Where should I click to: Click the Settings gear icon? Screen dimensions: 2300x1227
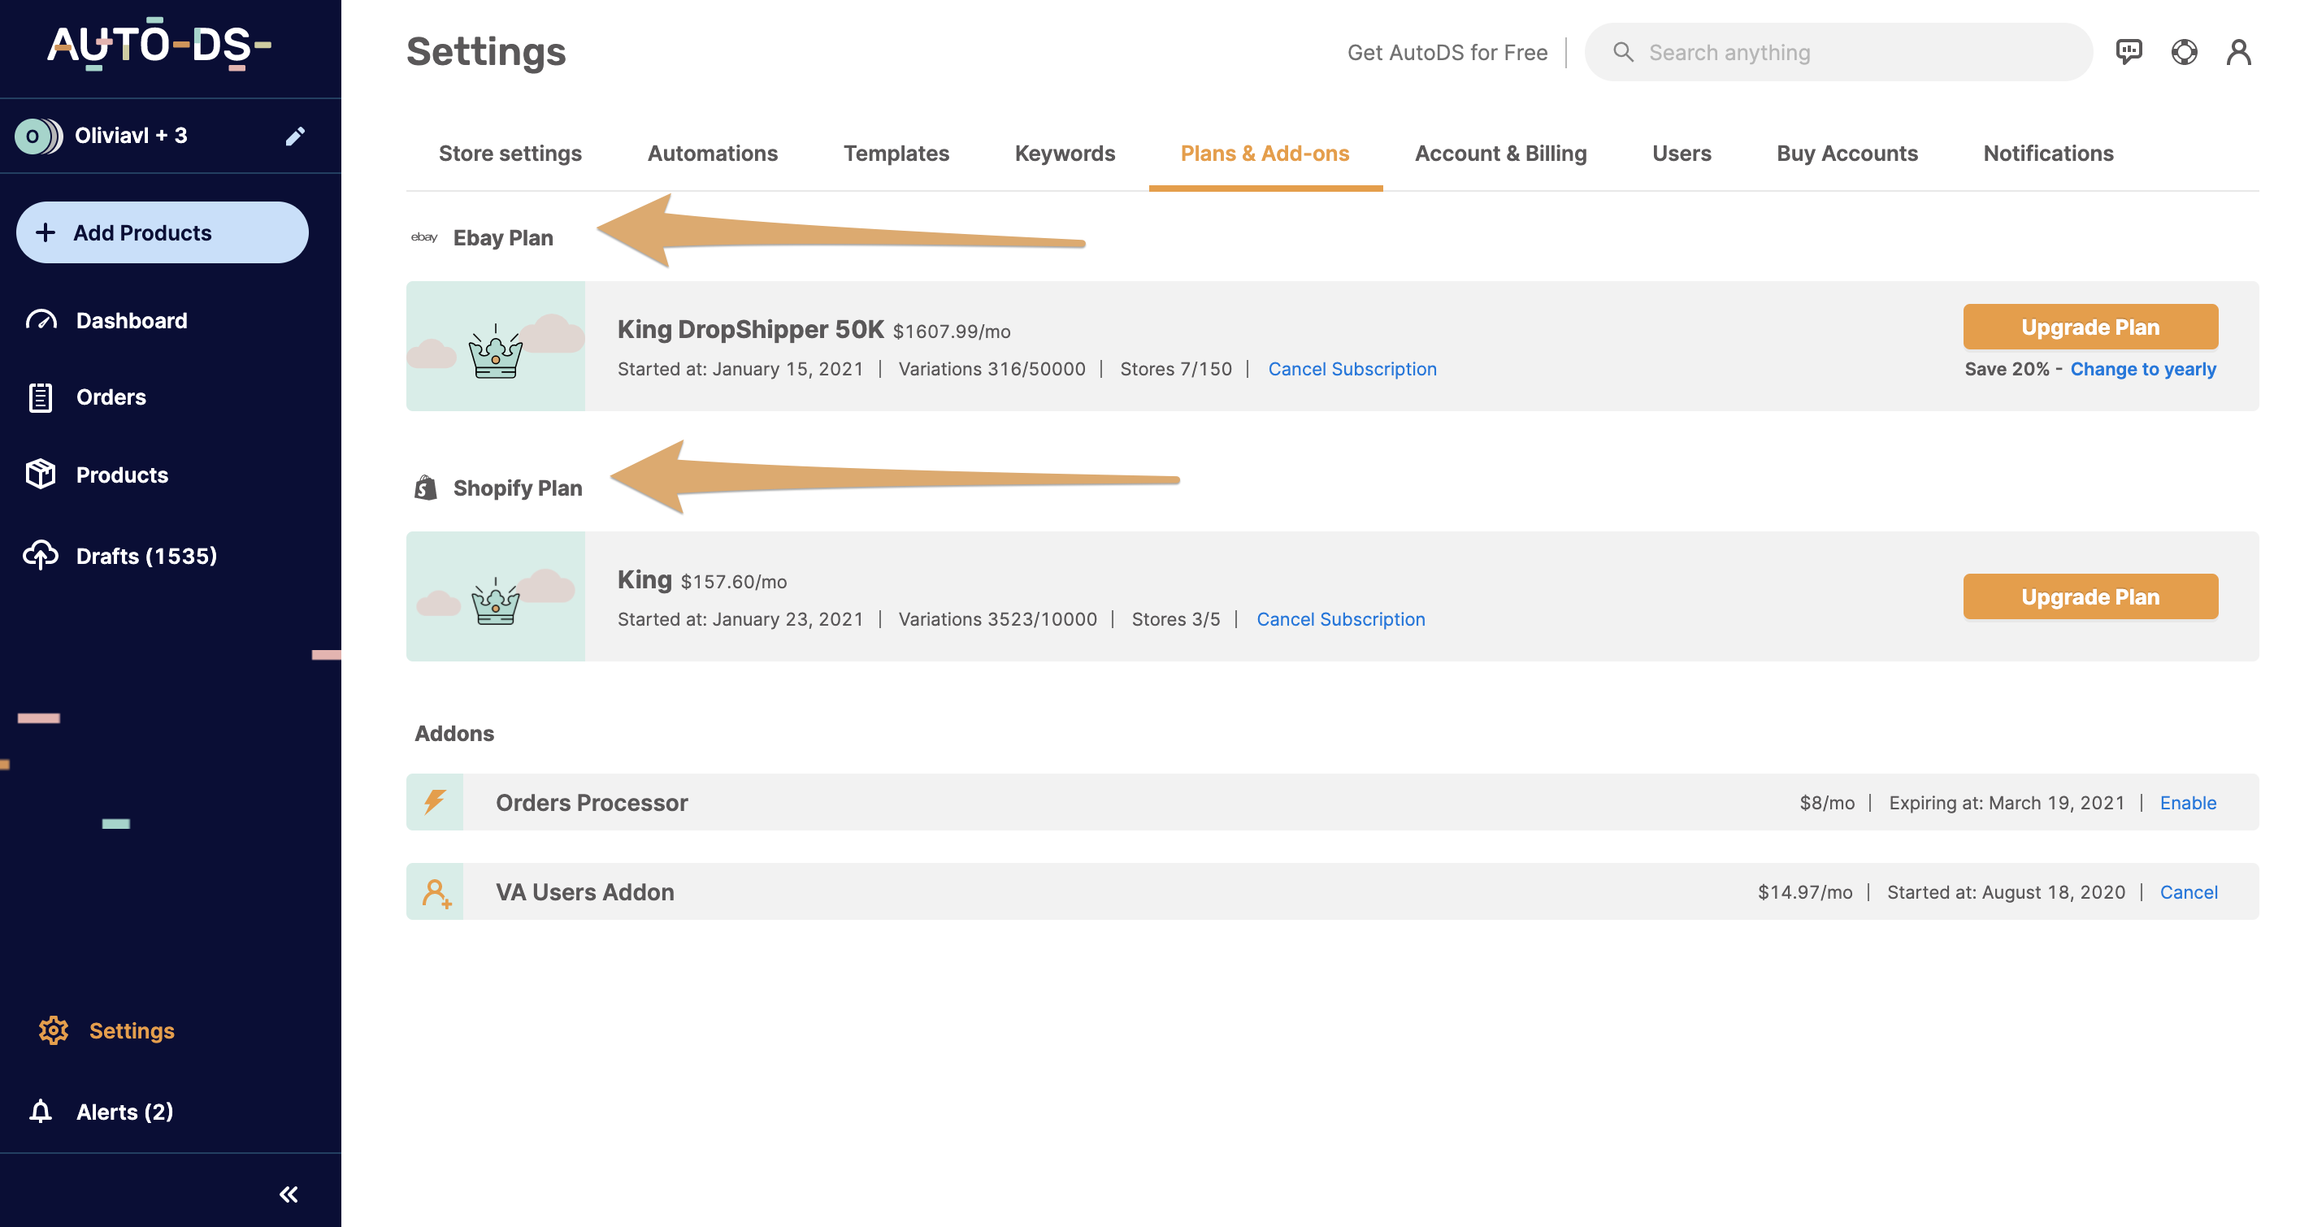(x=54, y=1030)
